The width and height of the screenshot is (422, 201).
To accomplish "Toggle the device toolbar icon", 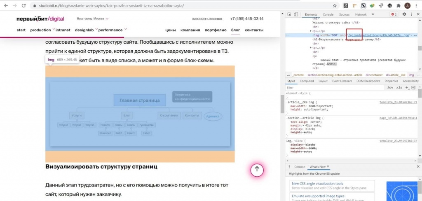I will (296, 14).
